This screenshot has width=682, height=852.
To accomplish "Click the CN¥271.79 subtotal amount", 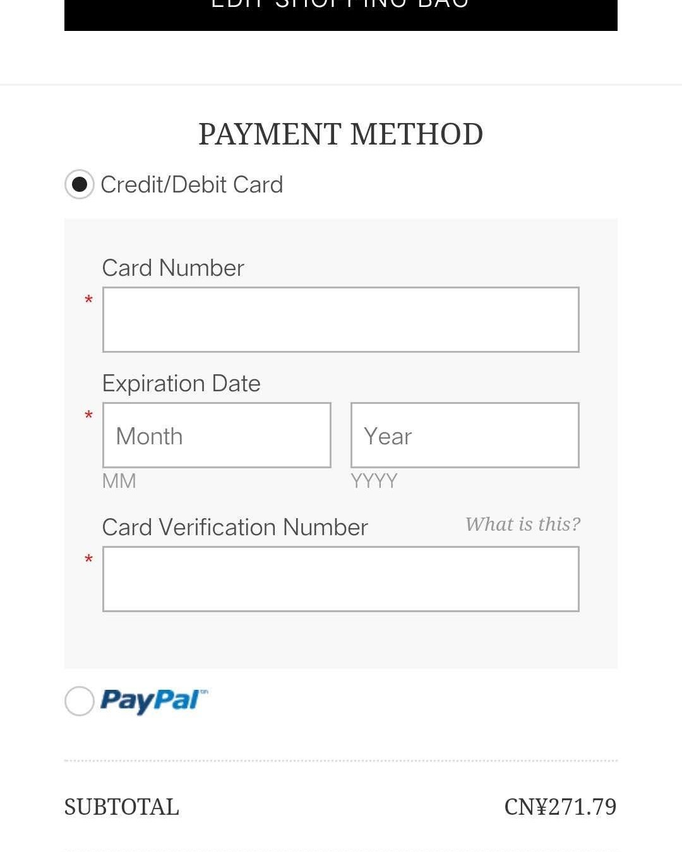I will (560, 807).
